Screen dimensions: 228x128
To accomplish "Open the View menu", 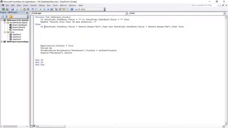I will pyautogui.click(x=19, y=5).
